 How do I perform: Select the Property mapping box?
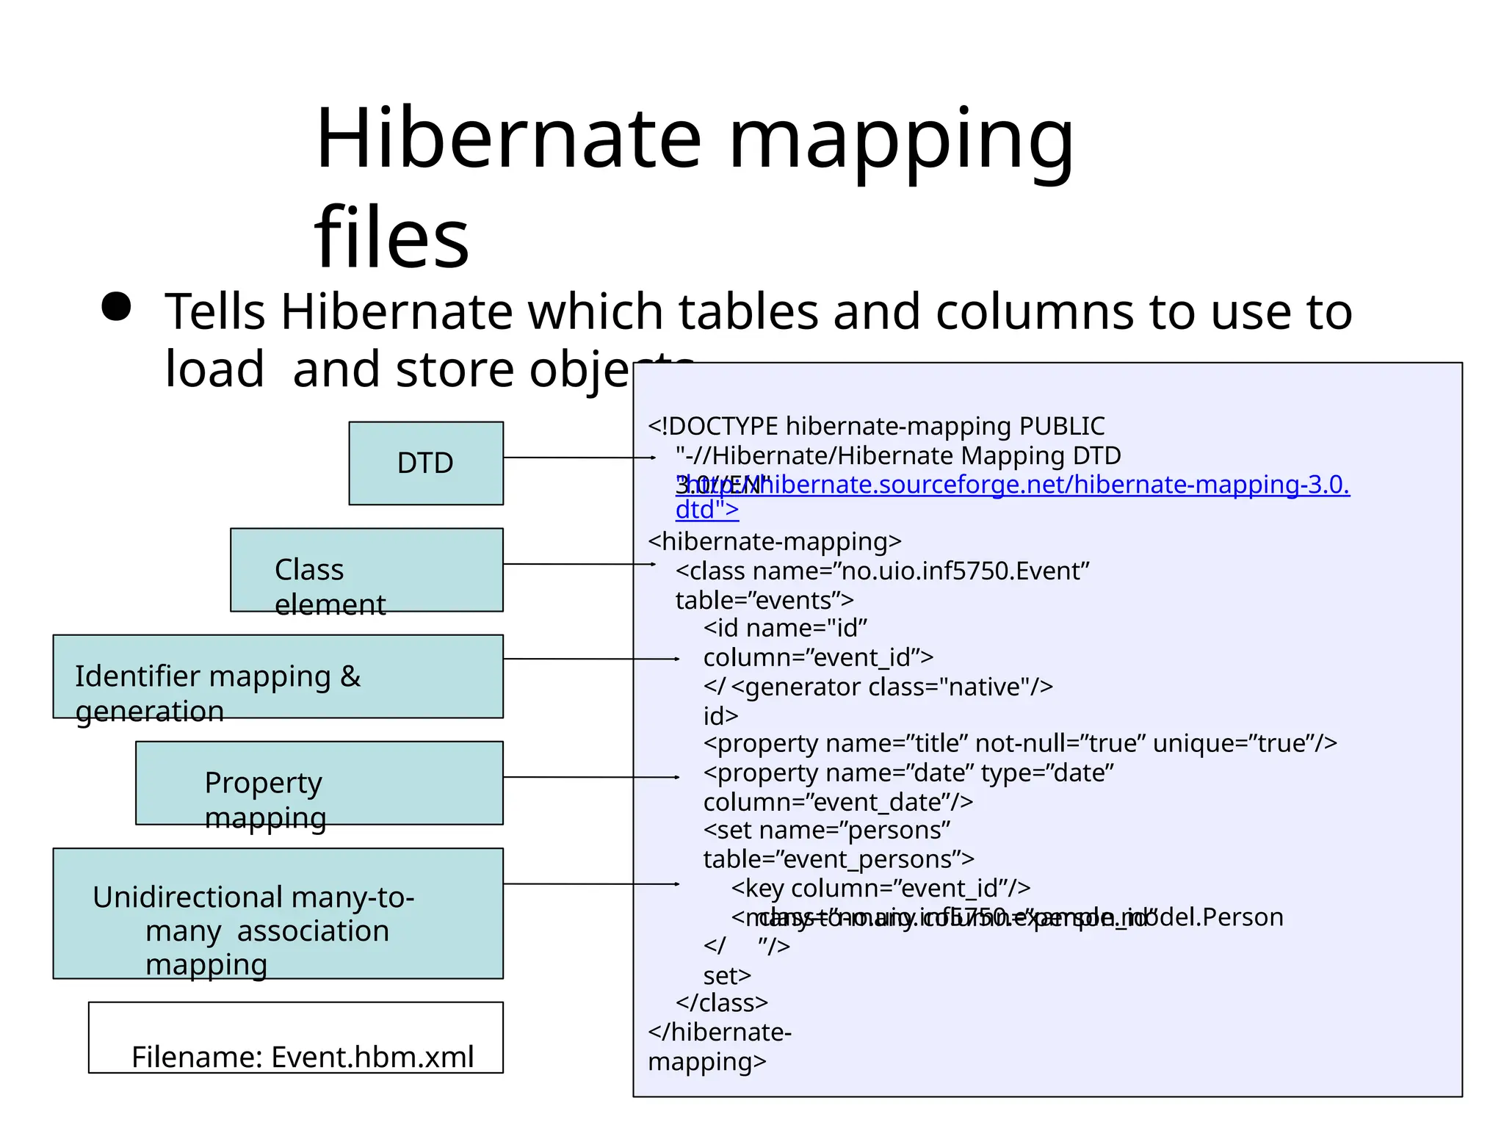pyautogui.click(x=319, y=783)
